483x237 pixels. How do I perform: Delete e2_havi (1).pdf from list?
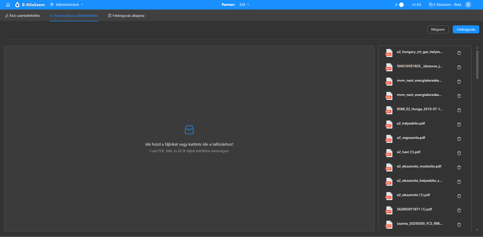click(x=459, y=153)
